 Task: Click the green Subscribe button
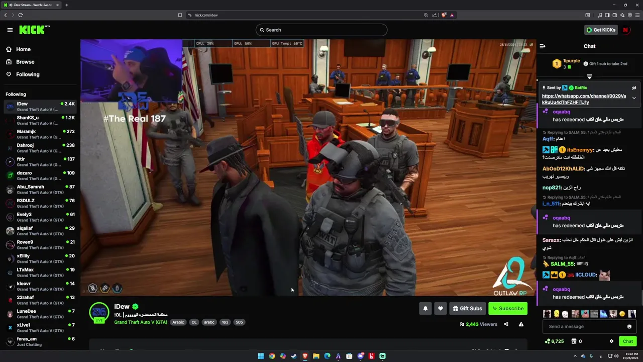(x=508, y=309)
